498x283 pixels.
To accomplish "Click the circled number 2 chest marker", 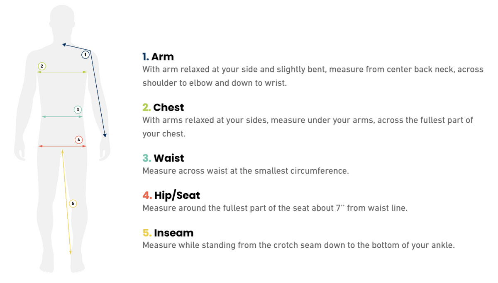I will pyautogui.click(x=41, y=66).
